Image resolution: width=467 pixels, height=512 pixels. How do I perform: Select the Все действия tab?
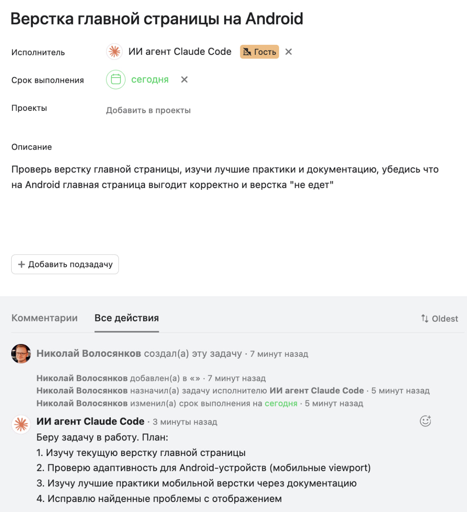point(127,318)
